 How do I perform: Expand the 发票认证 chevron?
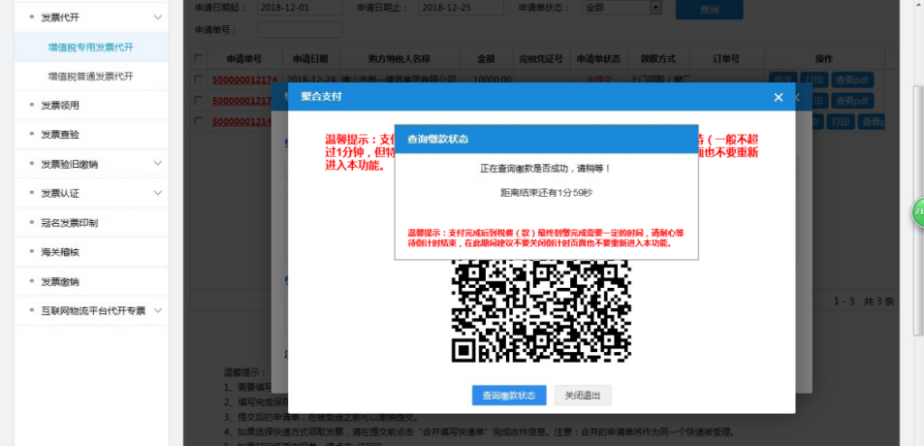pyautogui.click(x=157, y=193)
